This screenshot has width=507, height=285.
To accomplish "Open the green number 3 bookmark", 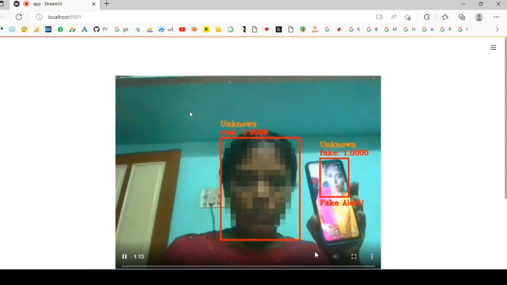I will pos(60,30).
